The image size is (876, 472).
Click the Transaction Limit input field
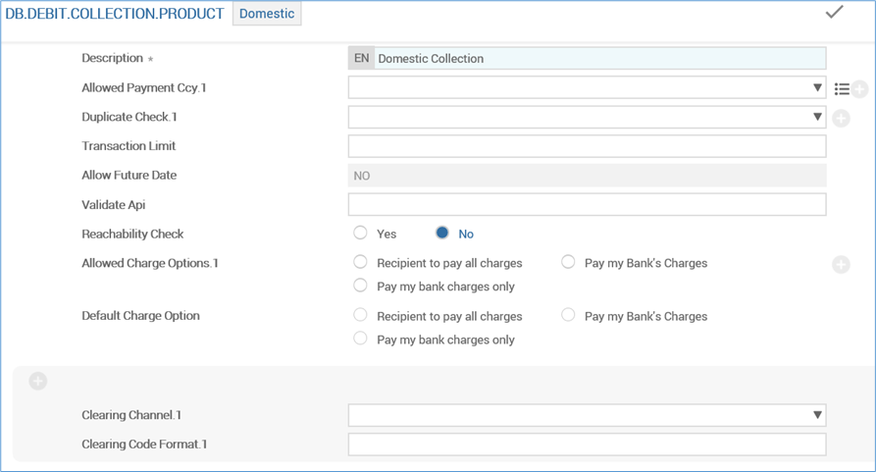587,146
